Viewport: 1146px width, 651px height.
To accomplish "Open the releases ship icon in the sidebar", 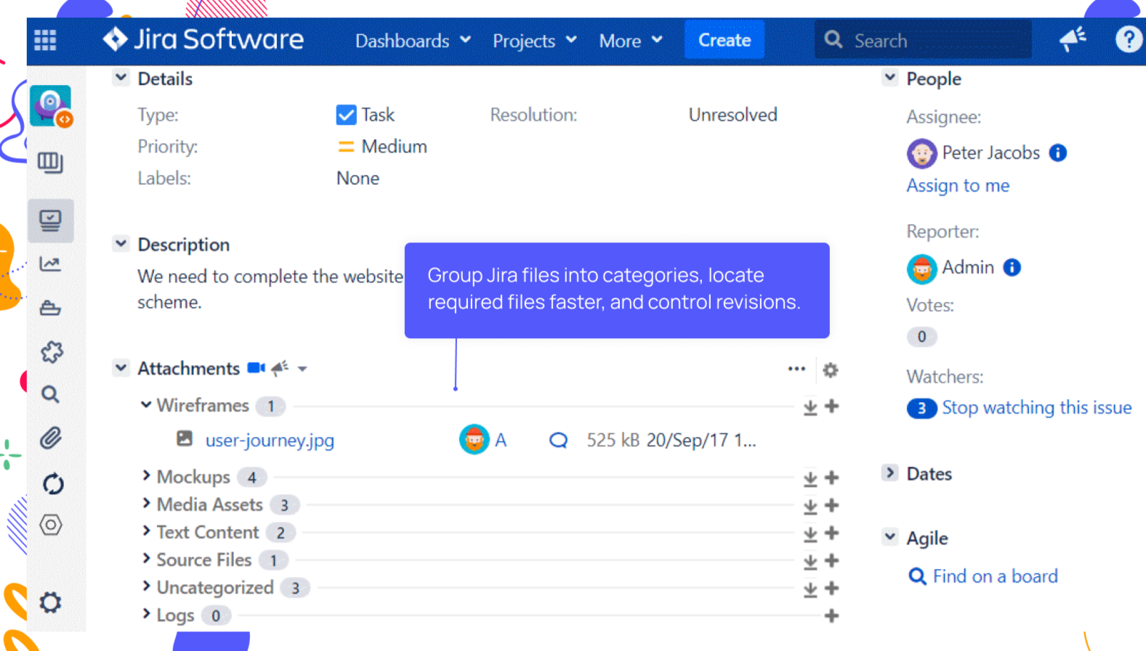I will tap(50, 308).
